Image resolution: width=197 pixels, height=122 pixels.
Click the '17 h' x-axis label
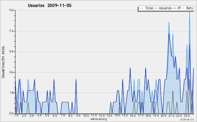pos(141,115)
